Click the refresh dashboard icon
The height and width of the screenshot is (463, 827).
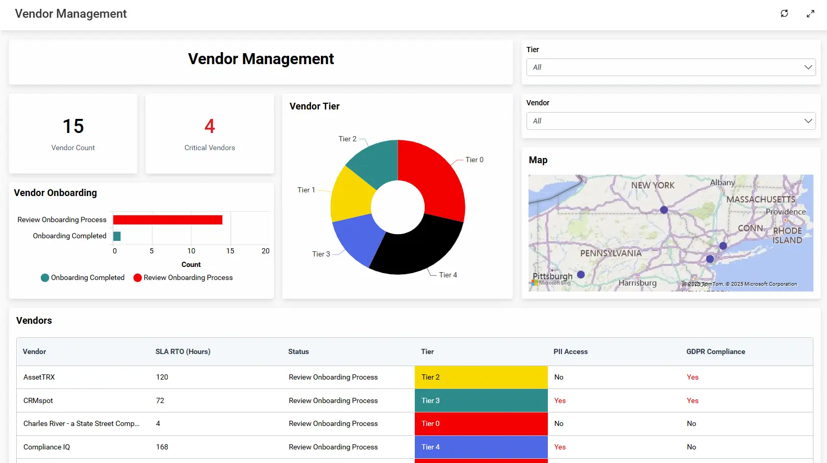tap(784, 14)
